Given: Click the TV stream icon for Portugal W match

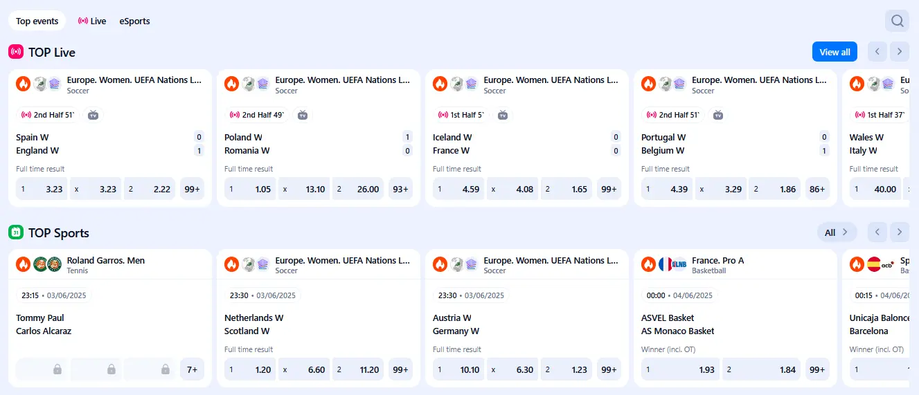Looking at the screenshot, I should point(718,115).
